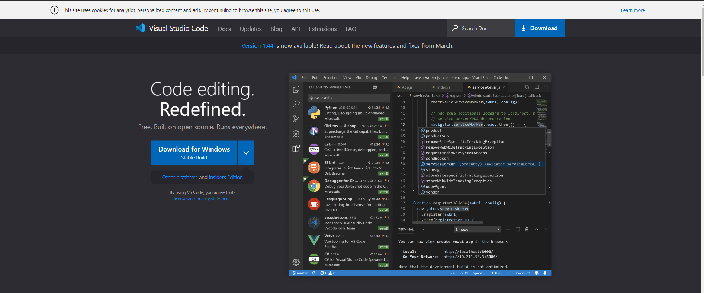The height and width of the screenshot is (293, 704).
Task: Click the Download button in the top bar
Action: coord(540,28)
